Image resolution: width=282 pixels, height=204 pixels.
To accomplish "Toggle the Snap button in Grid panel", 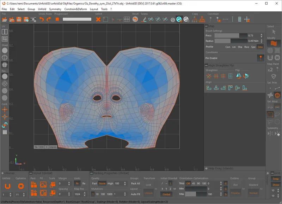I will pyautogui.click(x=276, y=179).
